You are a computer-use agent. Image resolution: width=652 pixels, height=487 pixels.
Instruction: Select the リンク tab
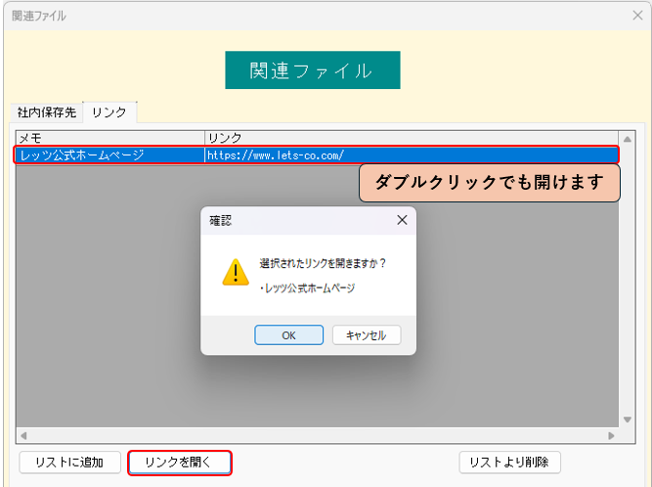coord(109,112)
